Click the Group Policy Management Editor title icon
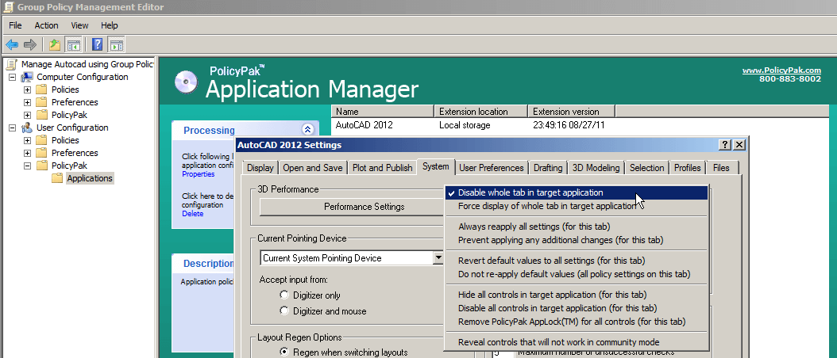This screenshot has width=837, height=358. (x=8, y=7)
